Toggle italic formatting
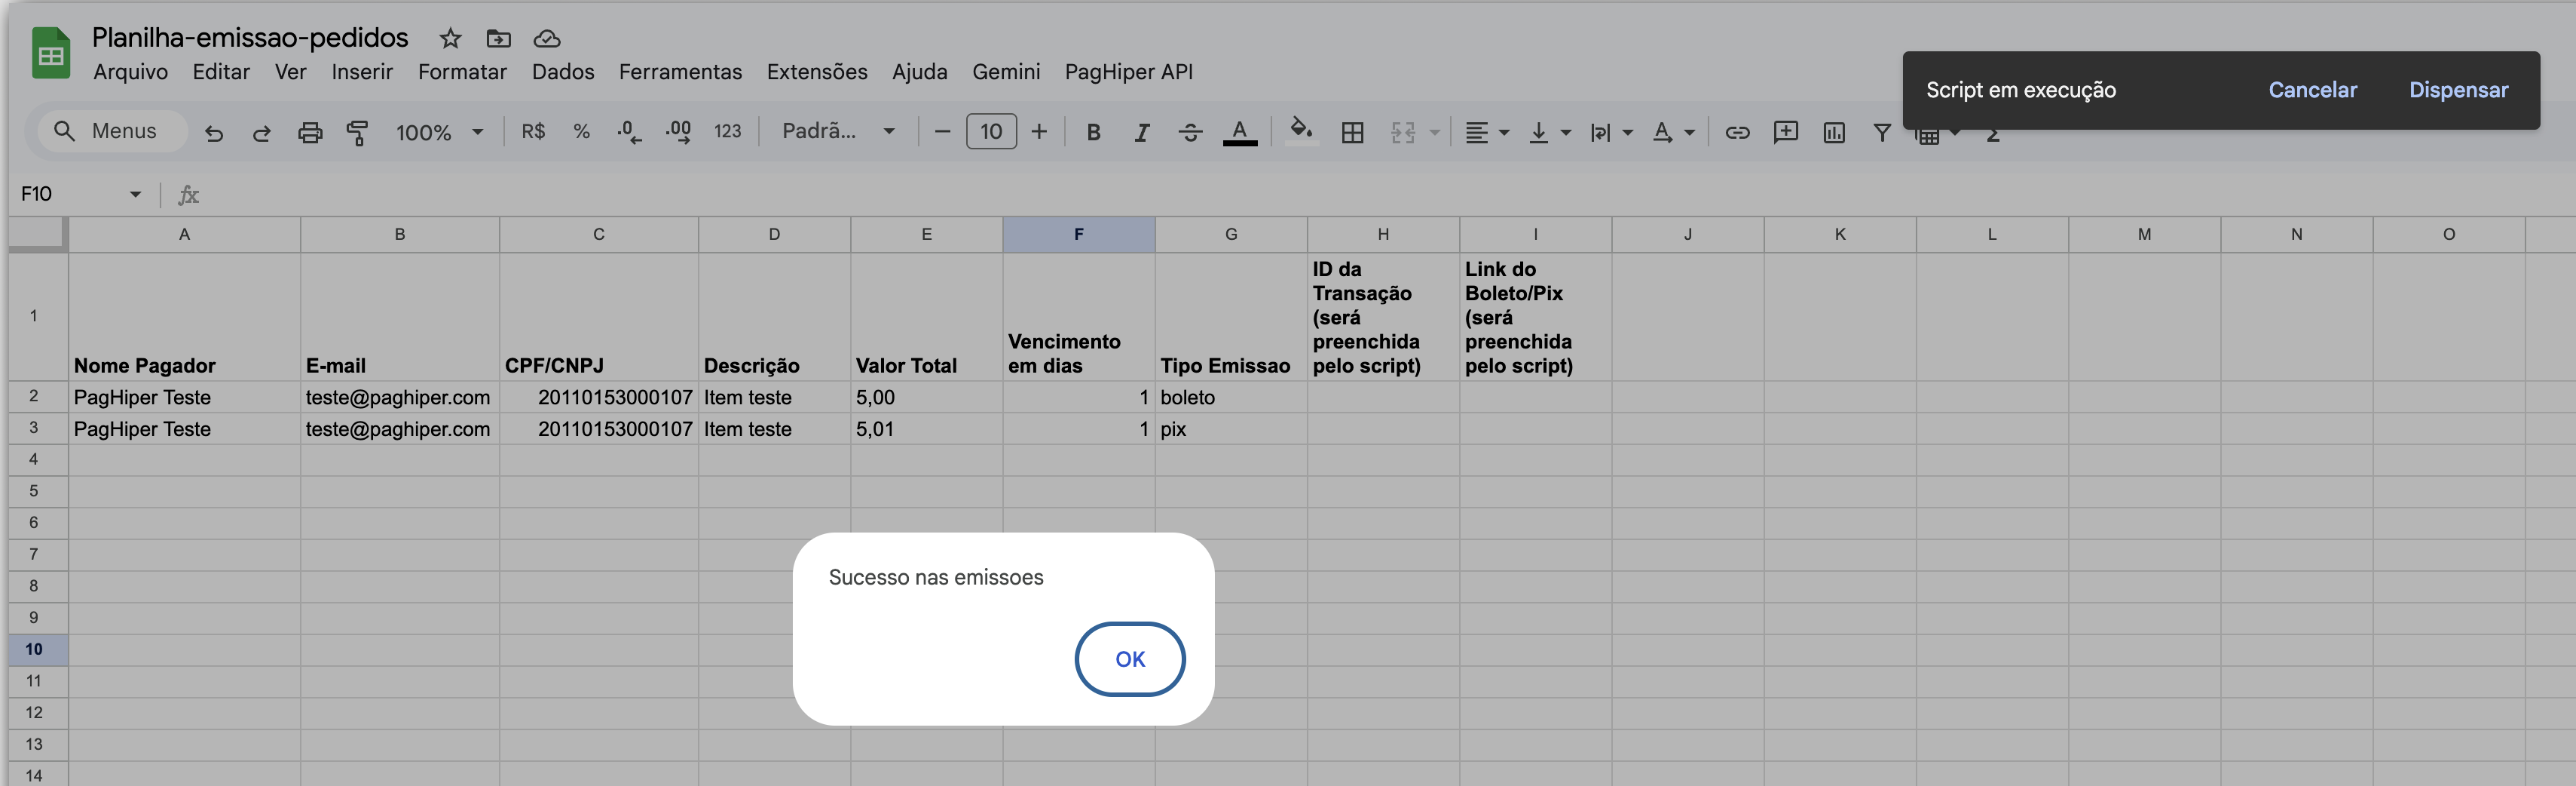This screenshot has height=786, width=2576. 1141,132
